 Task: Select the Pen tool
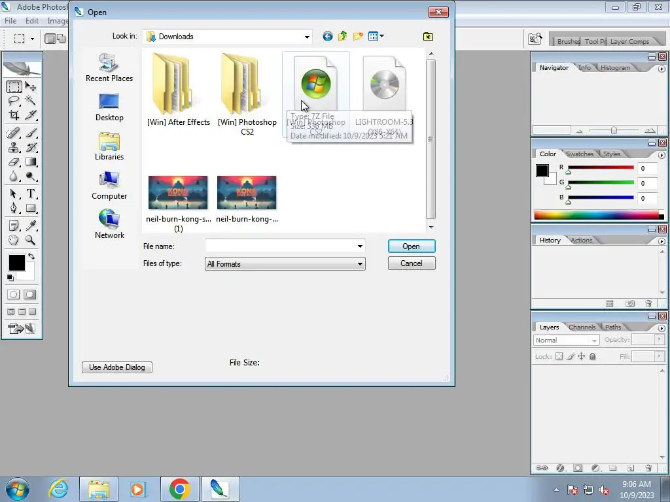click(x=14, y=209)
